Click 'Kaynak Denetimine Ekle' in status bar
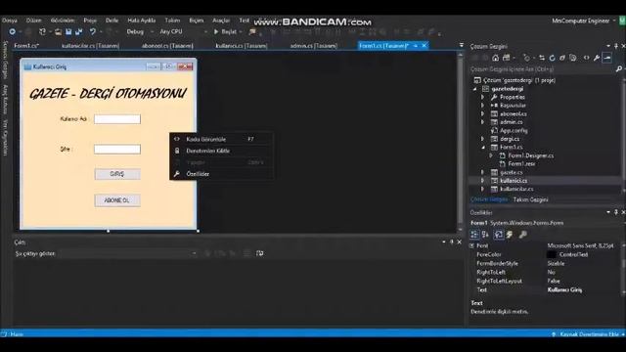 [589, 334]
